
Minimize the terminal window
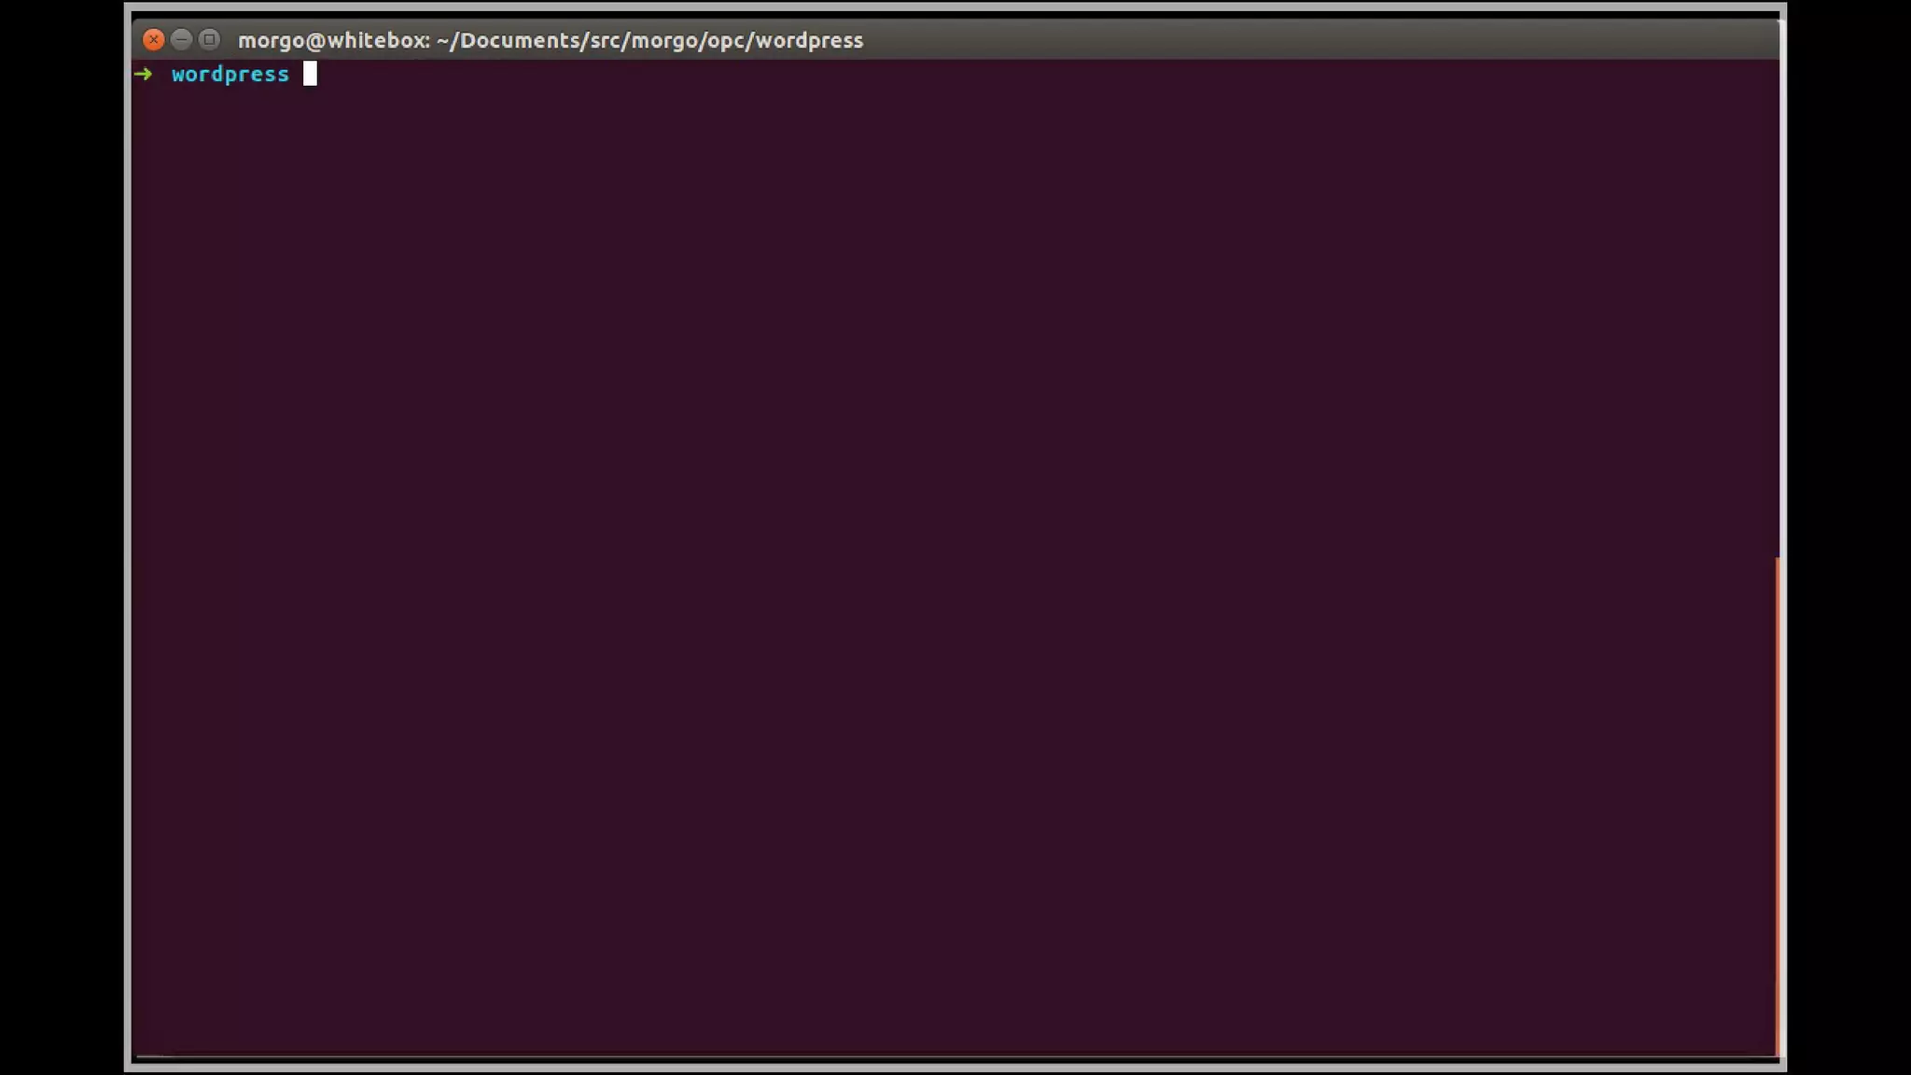(182, 39)
